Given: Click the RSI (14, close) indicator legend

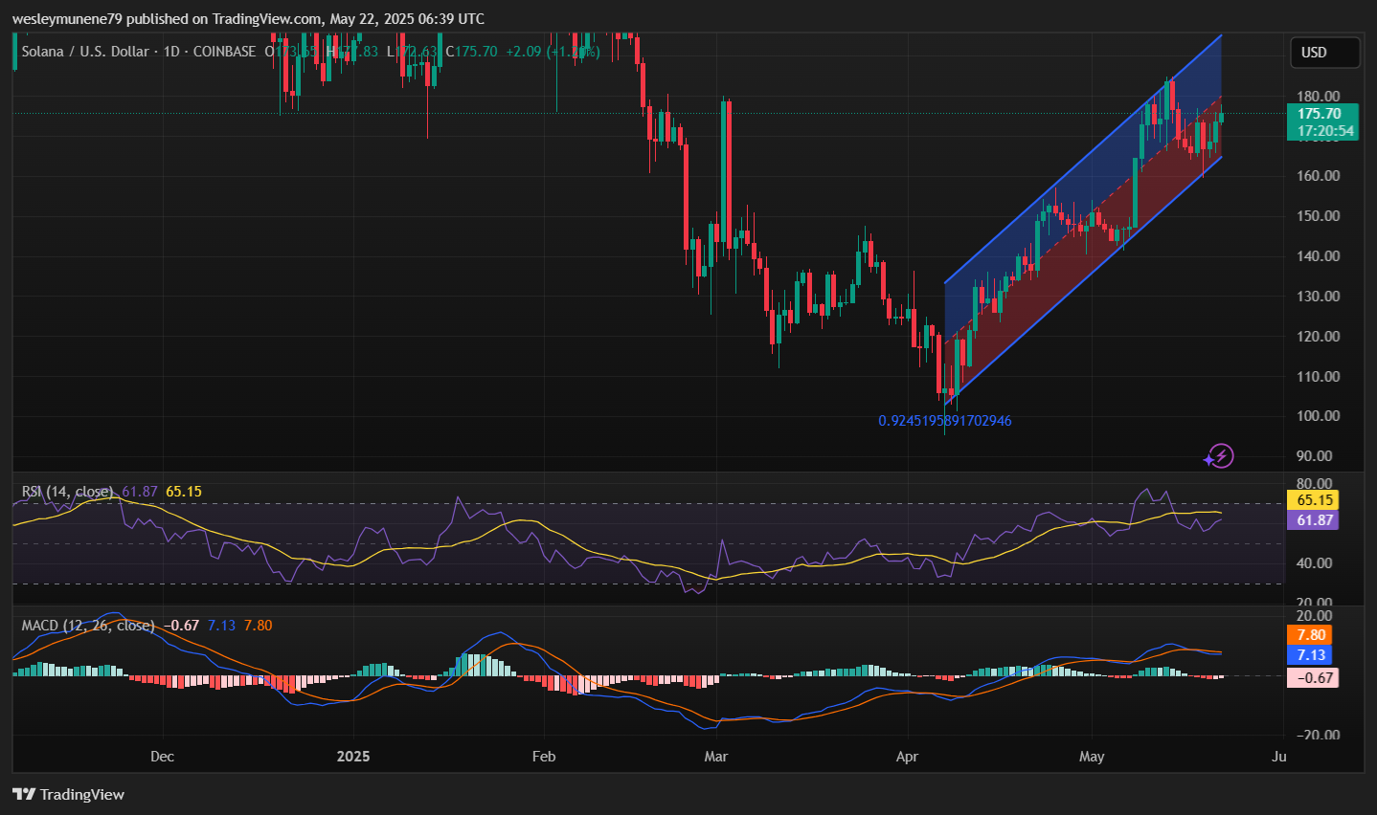Looking at the screenshot, I should [x=67, y=492].
